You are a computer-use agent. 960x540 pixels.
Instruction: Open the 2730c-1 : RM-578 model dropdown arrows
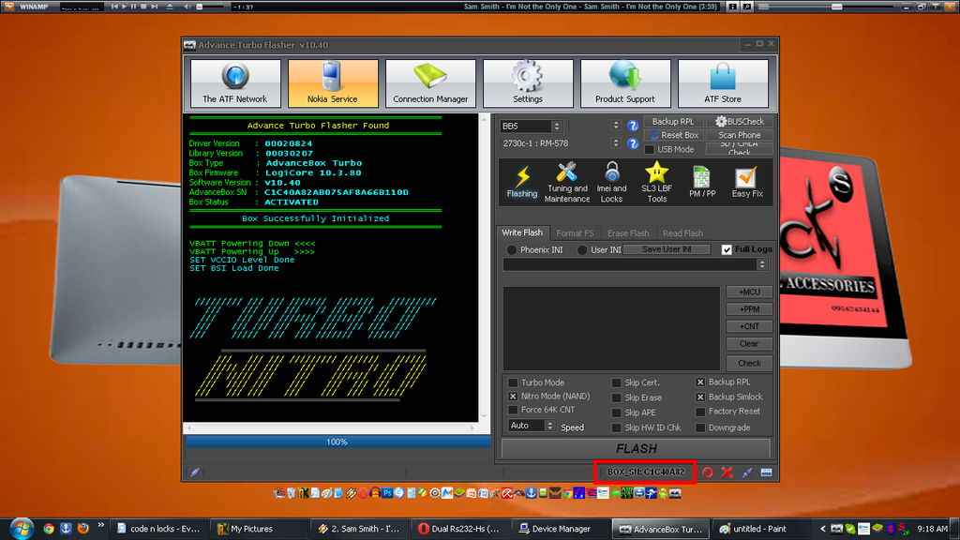[615, 143]
